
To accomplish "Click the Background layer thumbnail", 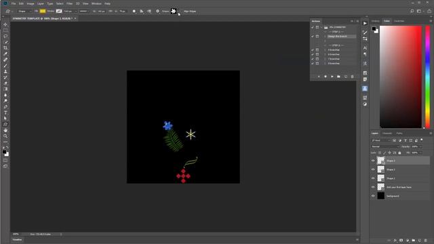I will (x=381, y=196).
